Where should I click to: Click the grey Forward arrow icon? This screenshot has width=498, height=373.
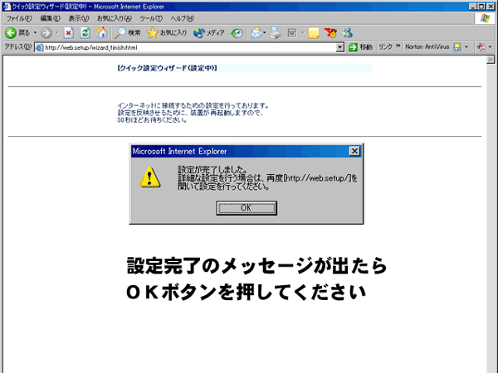(x=46, y=32)
